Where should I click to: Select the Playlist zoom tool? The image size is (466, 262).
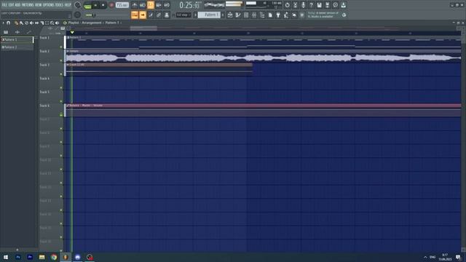point(52,23)
